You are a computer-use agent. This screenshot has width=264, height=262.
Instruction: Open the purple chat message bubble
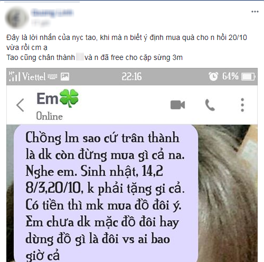coord(106,193)
